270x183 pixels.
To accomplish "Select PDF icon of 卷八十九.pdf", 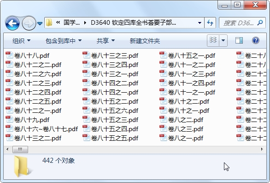I will click(9, 120).
